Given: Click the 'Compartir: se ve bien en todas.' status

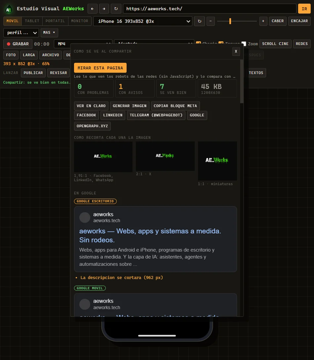Looking at the screenshot, I should click(x=37, y=83).
